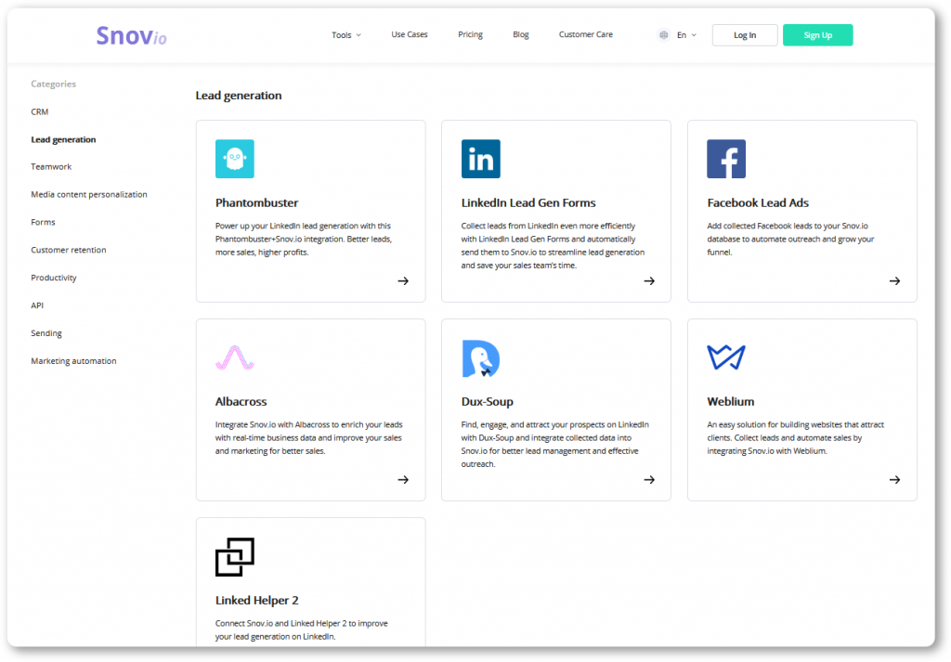The image size is (951, 662).
Task: Click the Facebook Lead Ads title
Action: click(758, 203)
